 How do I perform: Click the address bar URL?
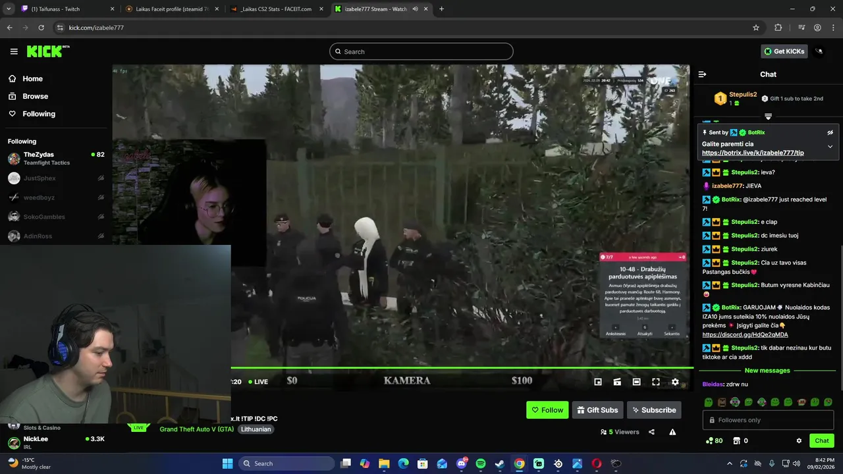coord(96,28)
